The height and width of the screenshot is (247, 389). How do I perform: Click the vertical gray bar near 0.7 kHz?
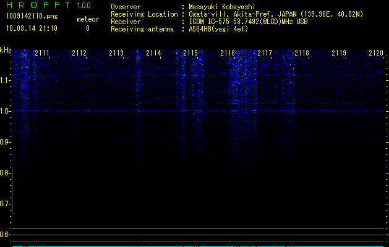pyautogui.click(x=12, y=190)
